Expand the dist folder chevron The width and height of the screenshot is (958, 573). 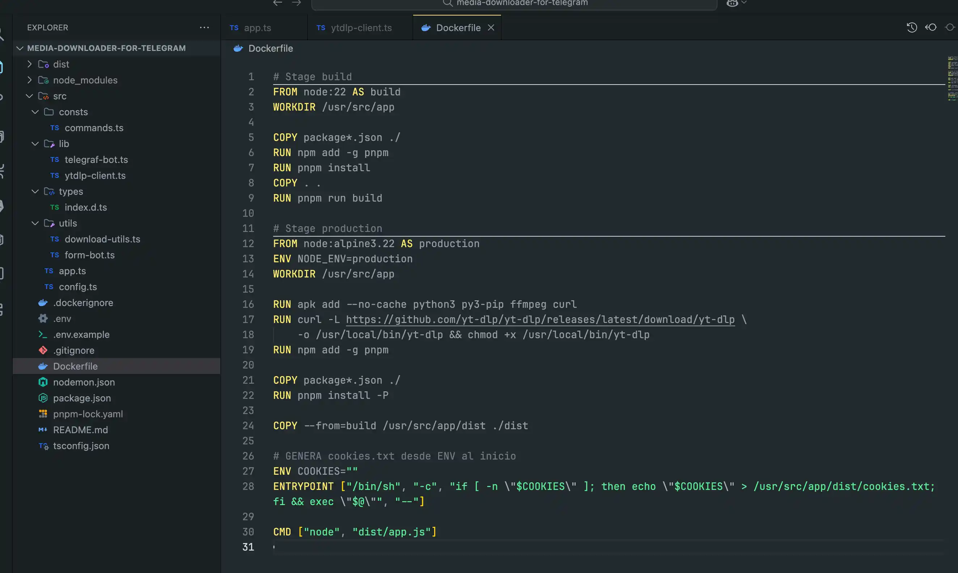coord(29,64)
